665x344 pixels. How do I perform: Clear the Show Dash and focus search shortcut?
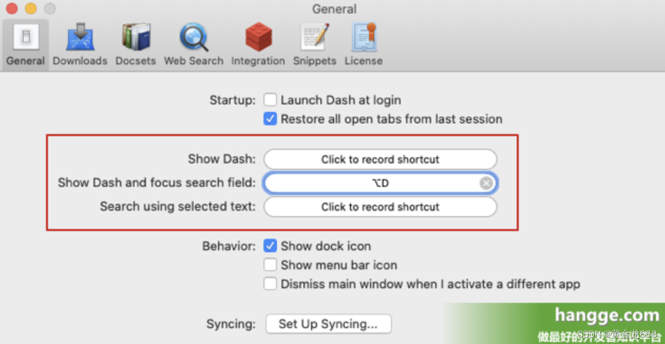tap(485, 183)
